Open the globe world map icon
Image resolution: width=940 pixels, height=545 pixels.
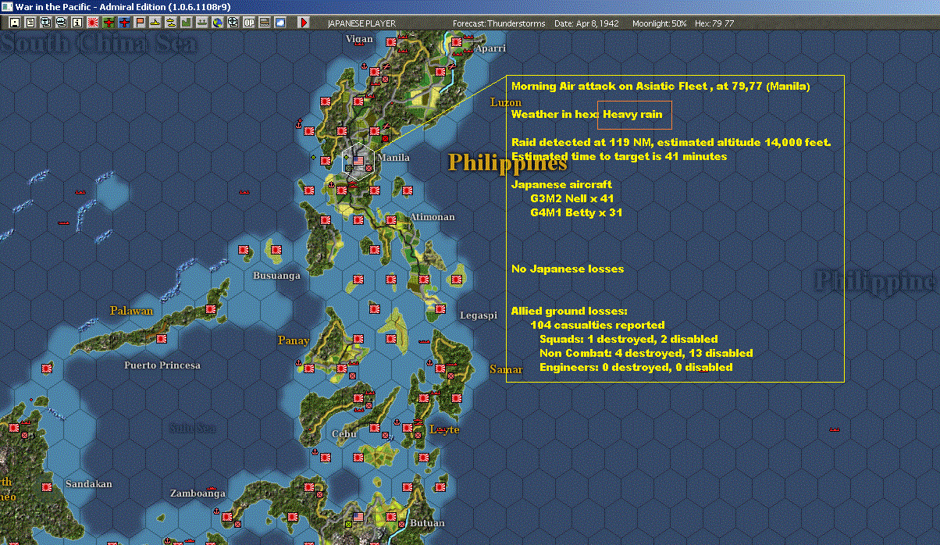217,23
